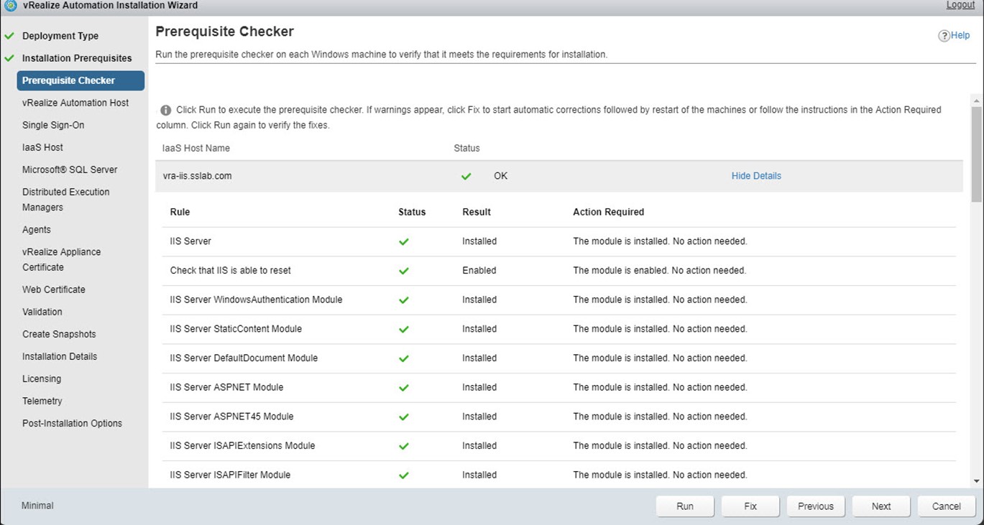Screen dimensions: 984x525
Task: Click 'IIS Server DefaultDocument Module' rule text
Action: 244,358
